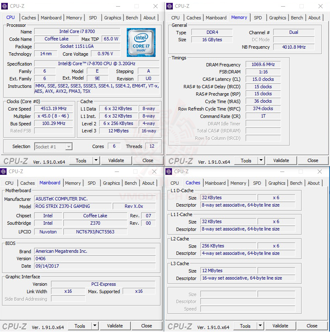Open About tab in top-left CPU window
The image size is (330, 334).
[149, 18]
